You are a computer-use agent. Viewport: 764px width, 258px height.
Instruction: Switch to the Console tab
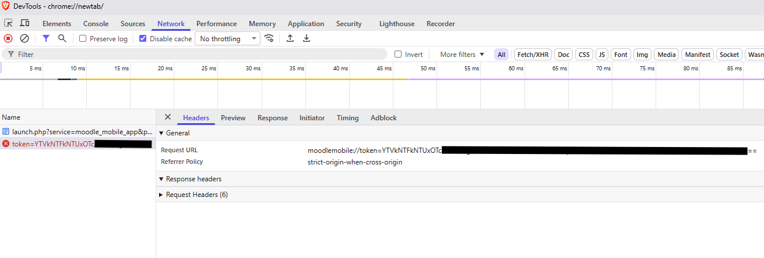pos(96,24)
